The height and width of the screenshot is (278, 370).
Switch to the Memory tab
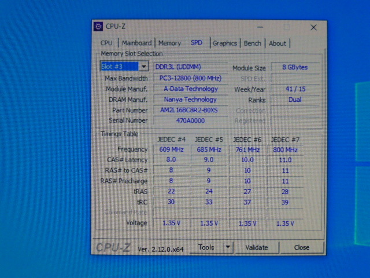pyautogui.click(x=169, y=43)
